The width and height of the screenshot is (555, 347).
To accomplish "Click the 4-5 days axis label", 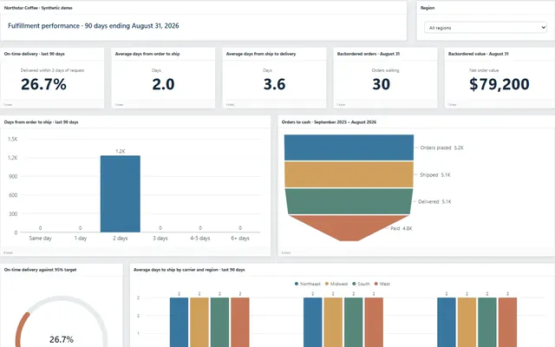I will pyautogui.click(x=200, y=239).
